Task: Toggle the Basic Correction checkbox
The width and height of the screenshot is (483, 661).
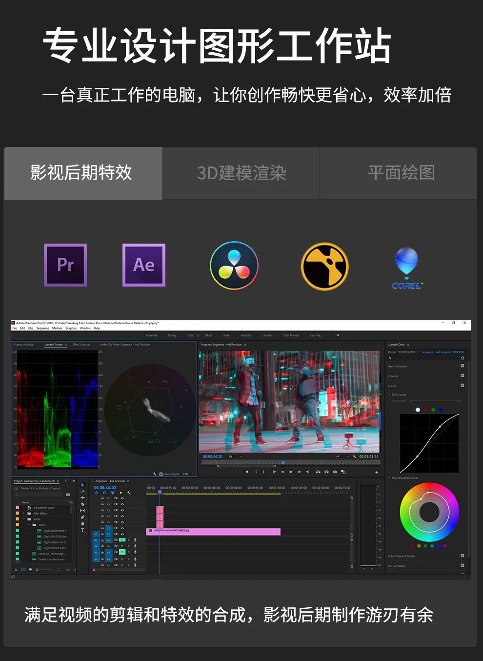Action: [462, 366]
